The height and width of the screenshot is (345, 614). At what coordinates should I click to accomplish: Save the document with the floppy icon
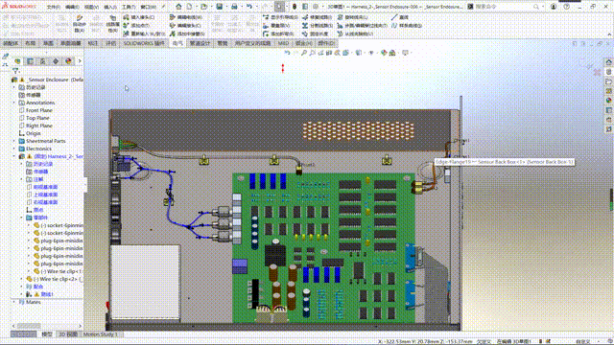[x=220, y=7]
